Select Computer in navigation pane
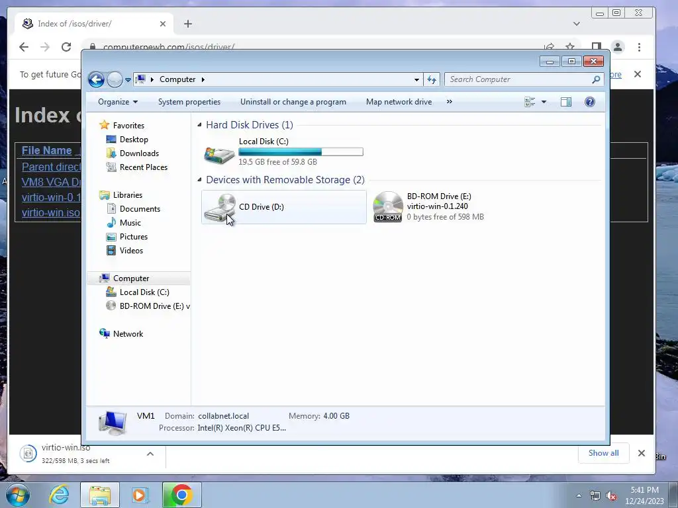Viewport: 678px width, 508px height. pyautogui.click(x=131, y=278)
